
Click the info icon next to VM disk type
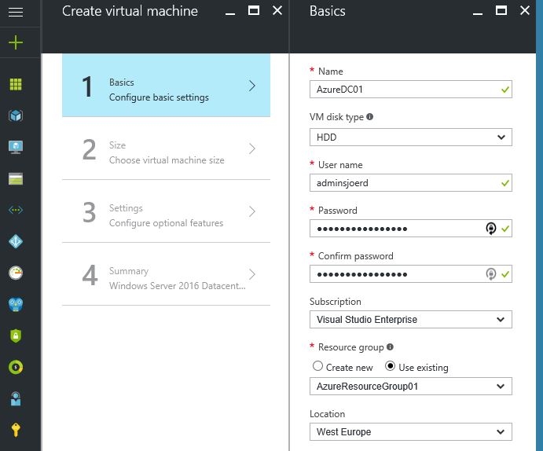tap(370, 117)
